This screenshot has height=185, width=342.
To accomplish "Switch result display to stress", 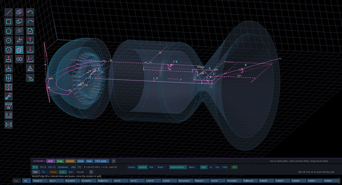I will [x=192, y=167].
